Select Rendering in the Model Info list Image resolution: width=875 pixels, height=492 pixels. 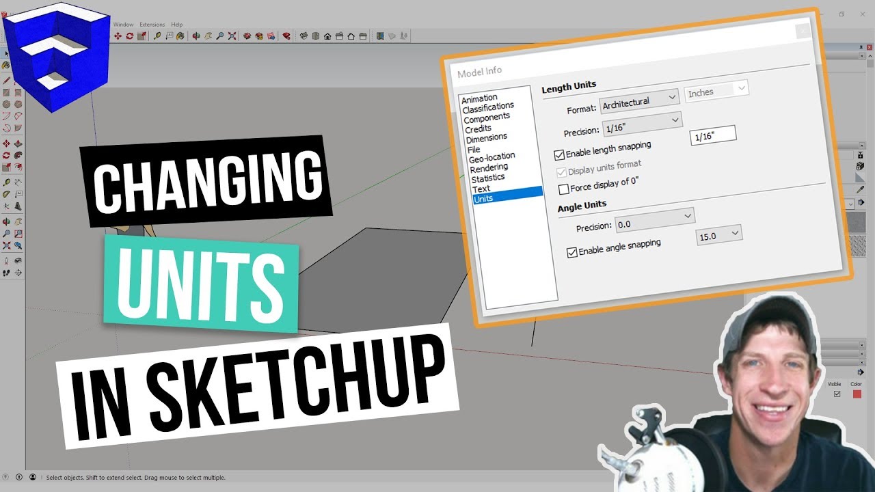(x=489, y=168)
